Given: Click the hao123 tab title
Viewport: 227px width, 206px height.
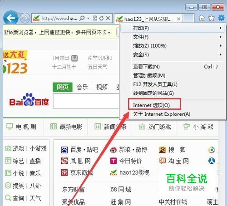Looking at the screenshot, I should pyautogui.click(x=148, y=19).
